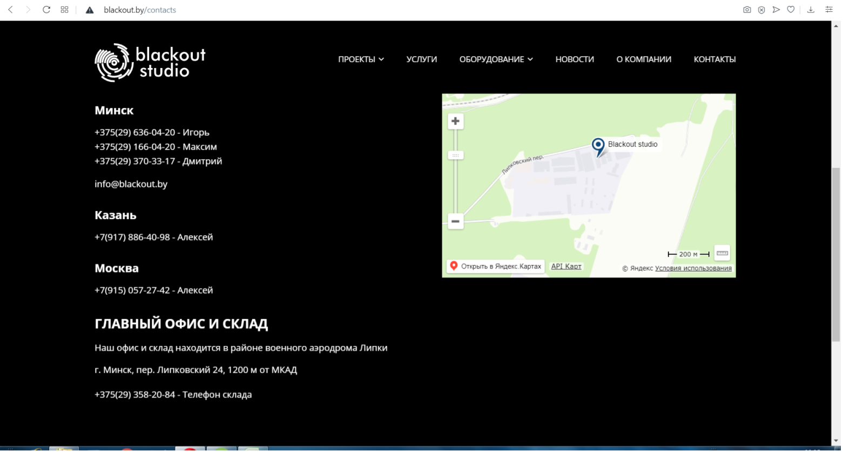Click Открыть в Яндекс.Картах button
843x452 pixels.
point(495,266)
